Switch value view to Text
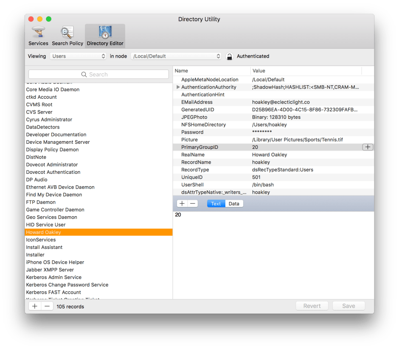Image resolution: width=399 pixels, height=349 pixels. pyautogui.click(x=216, y=204)
